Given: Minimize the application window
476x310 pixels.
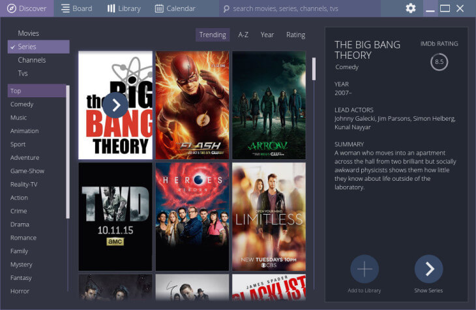Looking at the screenshot, I should coord(430,8).
